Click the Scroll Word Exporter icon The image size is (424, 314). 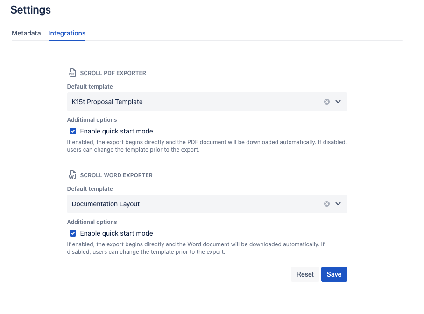point(72,175)
